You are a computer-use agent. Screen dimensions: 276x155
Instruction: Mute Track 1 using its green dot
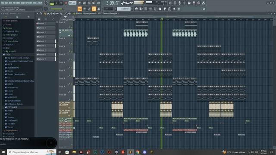point(72,28)
